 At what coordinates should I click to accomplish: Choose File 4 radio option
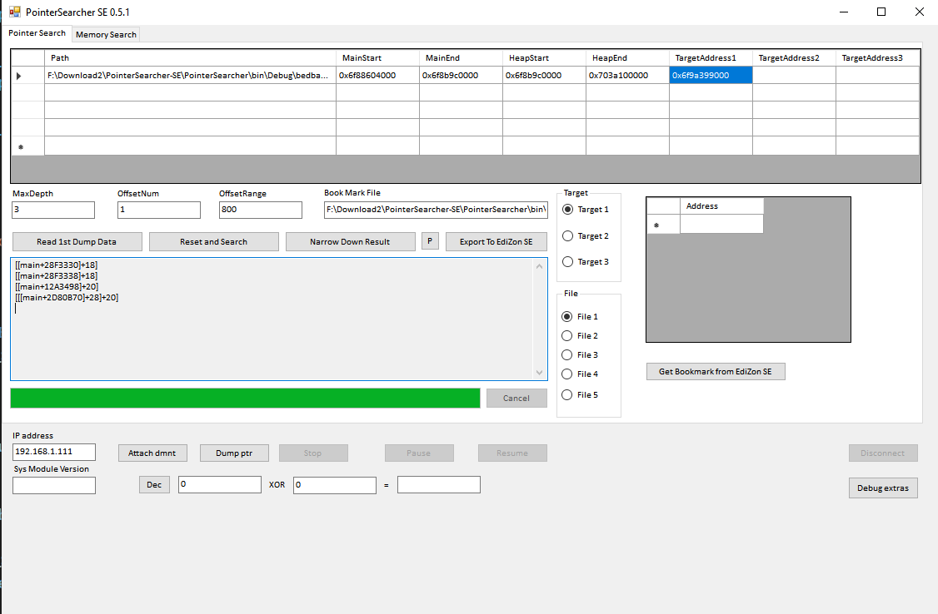[x=580, y=374]
